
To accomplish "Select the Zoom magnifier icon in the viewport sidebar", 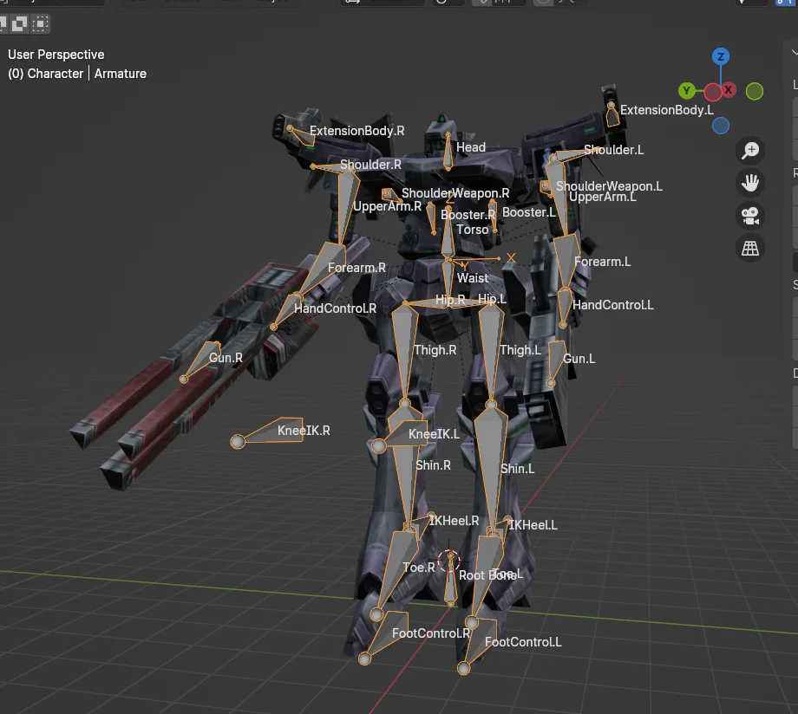I will click(749, 151).
